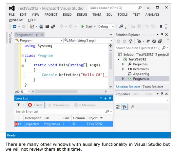Collapse the TestVS2012 project node
The width and height of the screenshot is (174, 151).
119,59
